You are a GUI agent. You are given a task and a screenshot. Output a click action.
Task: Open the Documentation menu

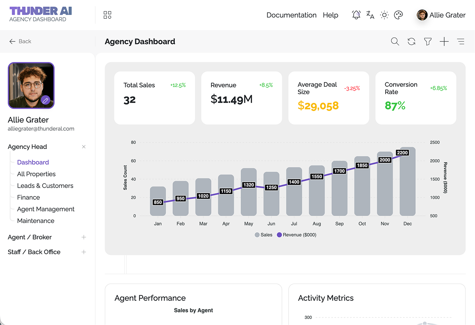point(291,15)
